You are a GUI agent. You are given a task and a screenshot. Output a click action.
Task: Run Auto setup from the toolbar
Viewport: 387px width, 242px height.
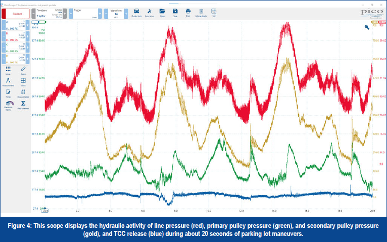point(150,12)
